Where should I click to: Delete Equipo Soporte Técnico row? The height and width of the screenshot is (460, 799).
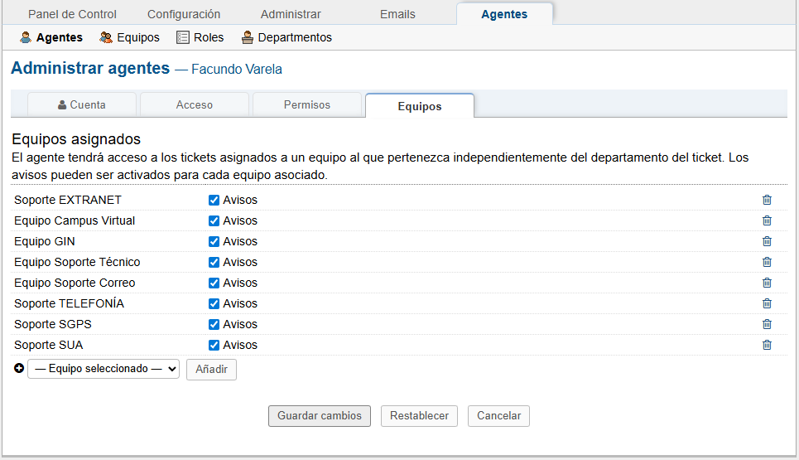767,262
